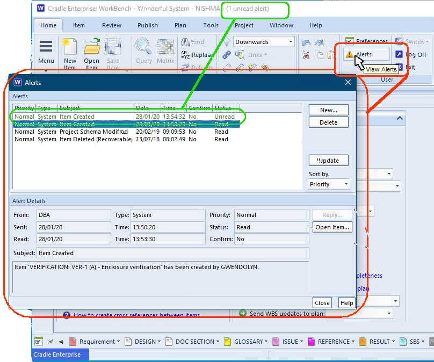Viewport: 434px width, 362px height.
Task: Expand the ISSUE item type dropdown
Action: coord(301,342)
